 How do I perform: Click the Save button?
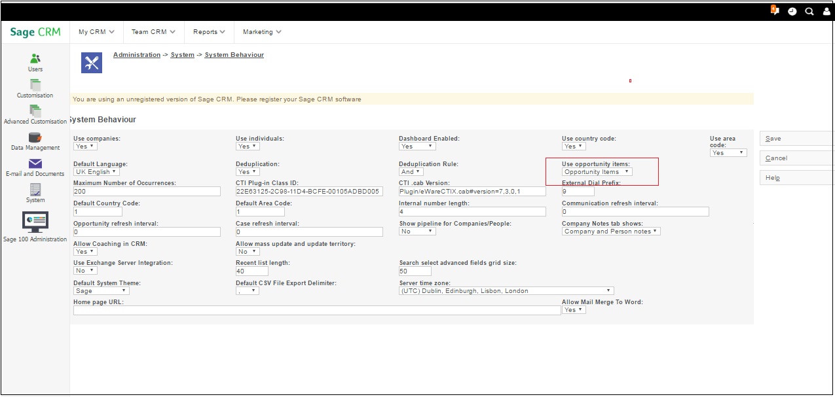tap(797, 139)
